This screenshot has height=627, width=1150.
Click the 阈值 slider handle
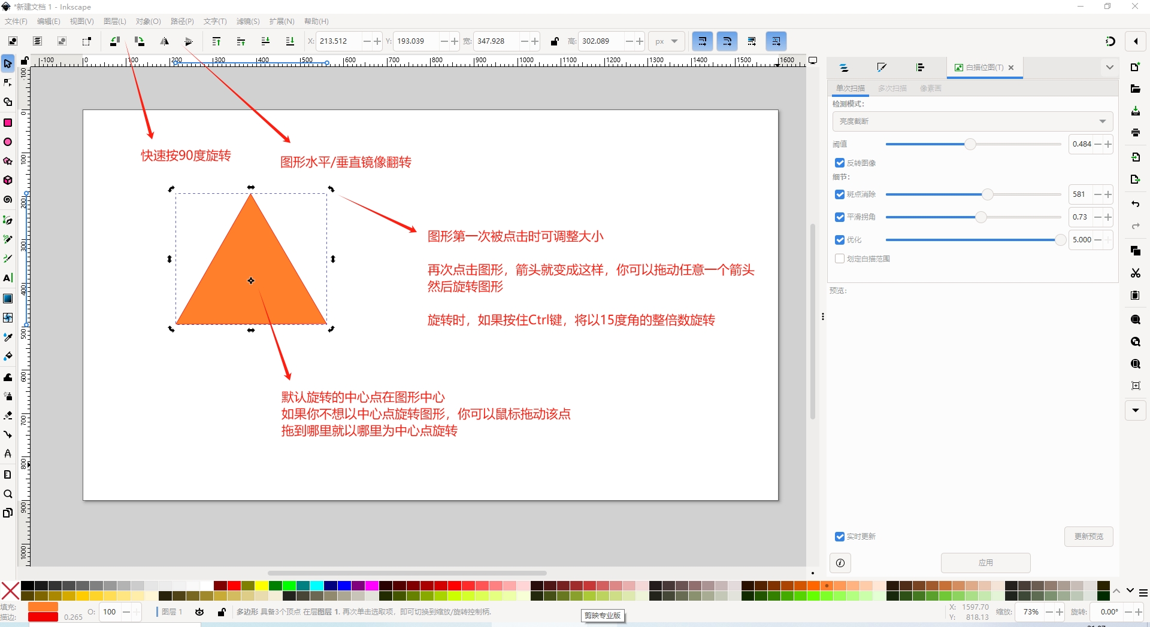(x=970, y=144)
